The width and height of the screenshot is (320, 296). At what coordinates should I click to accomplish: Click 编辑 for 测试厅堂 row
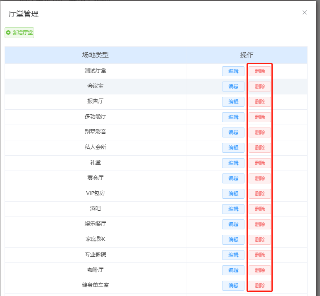pos(233,71)
